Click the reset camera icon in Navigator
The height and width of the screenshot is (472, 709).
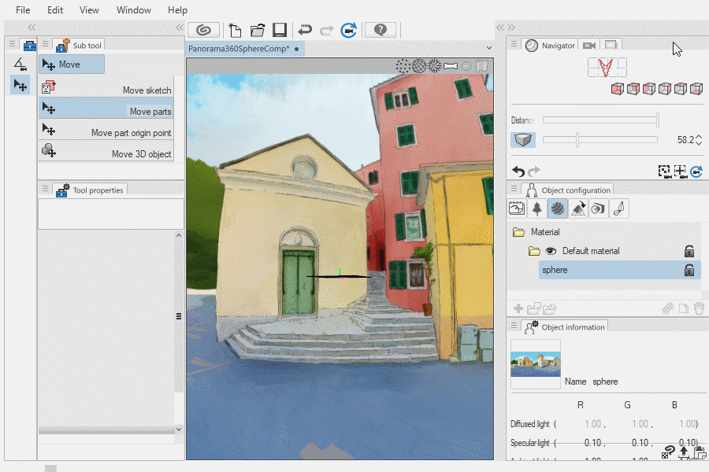coord(696,171)
